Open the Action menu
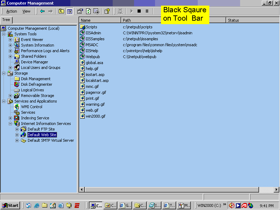280x210 pixels. coord(12,11)
